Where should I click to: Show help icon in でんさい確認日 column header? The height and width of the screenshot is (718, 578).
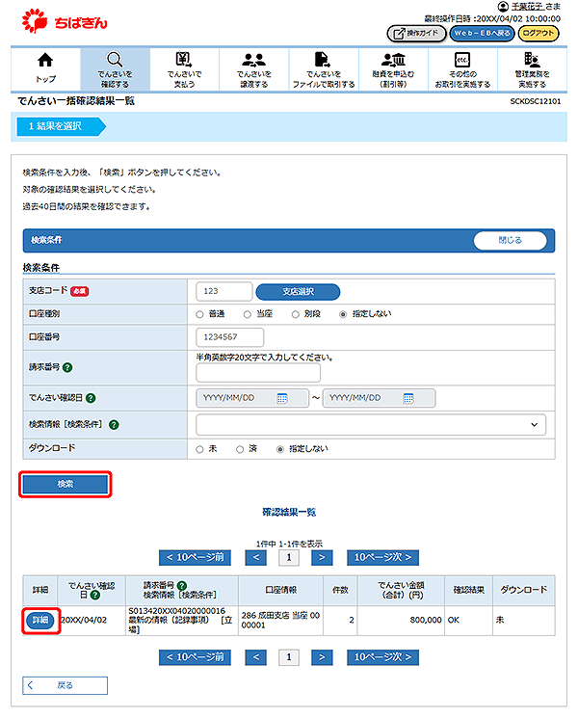coord(95,595)
